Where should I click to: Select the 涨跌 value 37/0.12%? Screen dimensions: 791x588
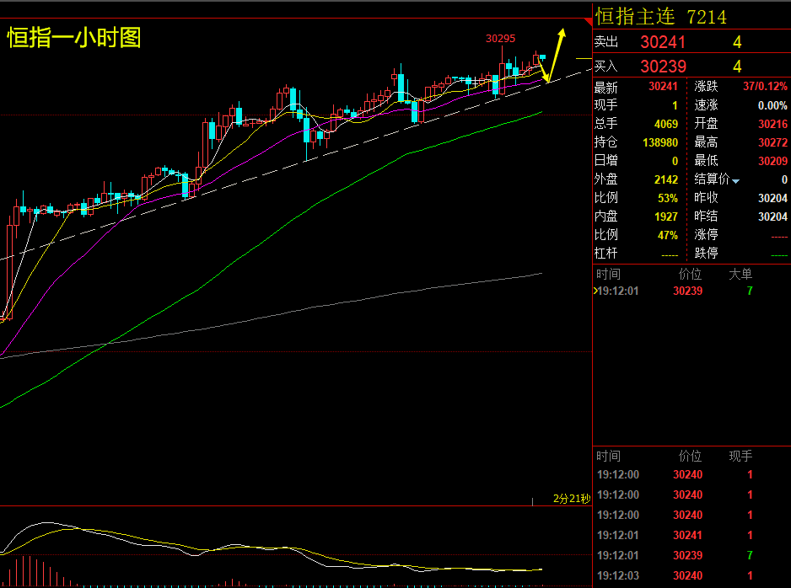(x=765, y=87)
